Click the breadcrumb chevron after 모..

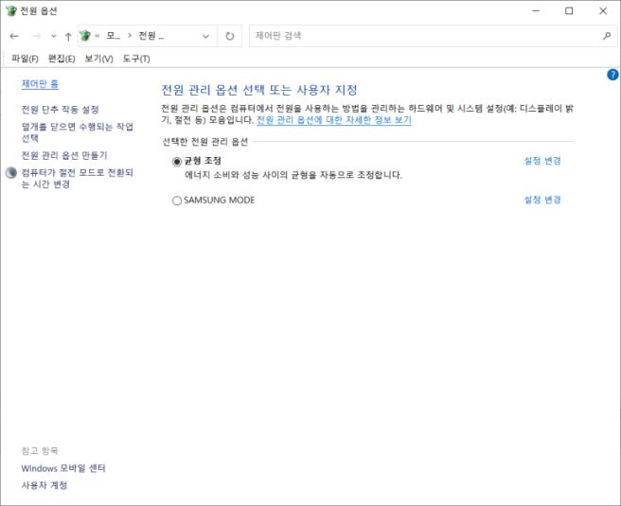click(130, 36)
